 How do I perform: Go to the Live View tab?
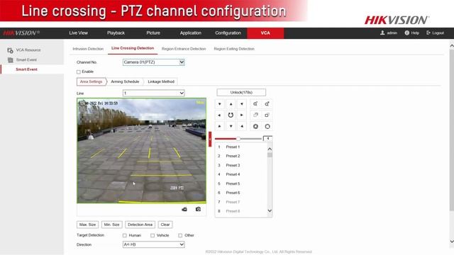coord(79,33)
